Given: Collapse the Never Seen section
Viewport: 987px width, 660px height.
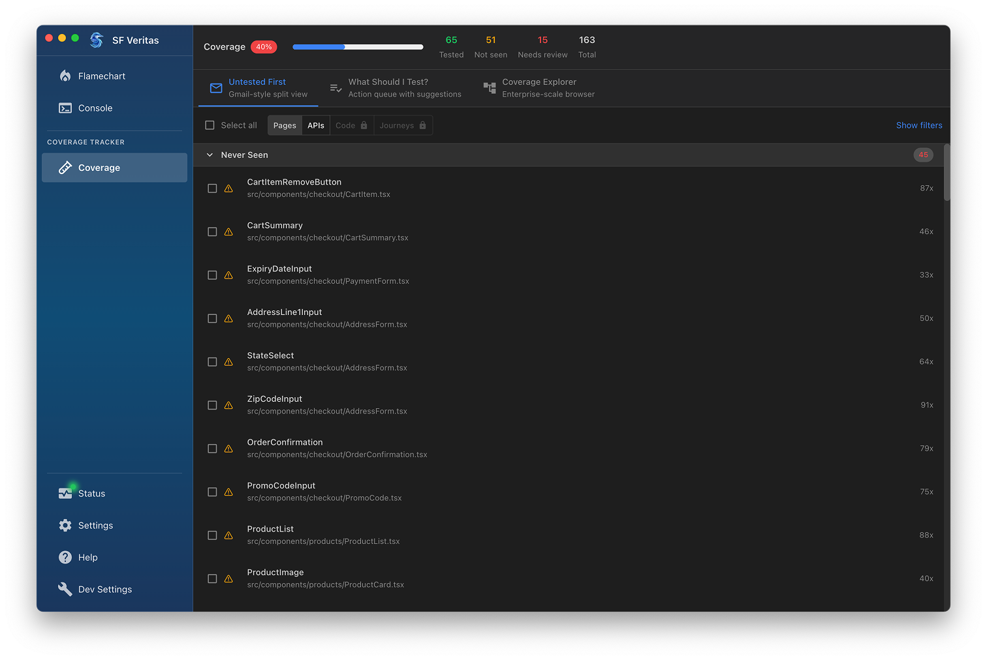Looking at the screenshot, I should [x=210, y=155].
